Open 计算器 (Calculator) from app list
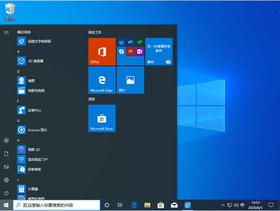This screenshot has width=280, height=211. [x=33, y=189]
